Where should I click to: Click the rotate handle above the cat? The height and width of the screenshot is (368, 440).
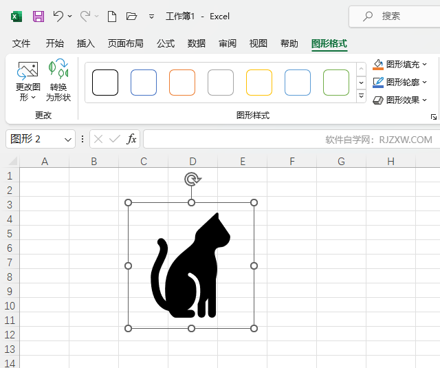pyautogui.click(x=192, y=180)
